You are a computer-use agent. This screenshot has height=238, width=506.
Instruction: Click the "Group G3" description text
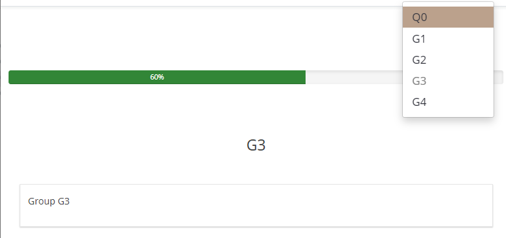pos(49,201)
